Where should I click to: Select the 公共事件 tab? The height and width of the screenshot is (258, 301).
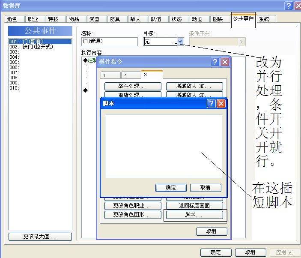pyautogui.click(x=243, y=18)
